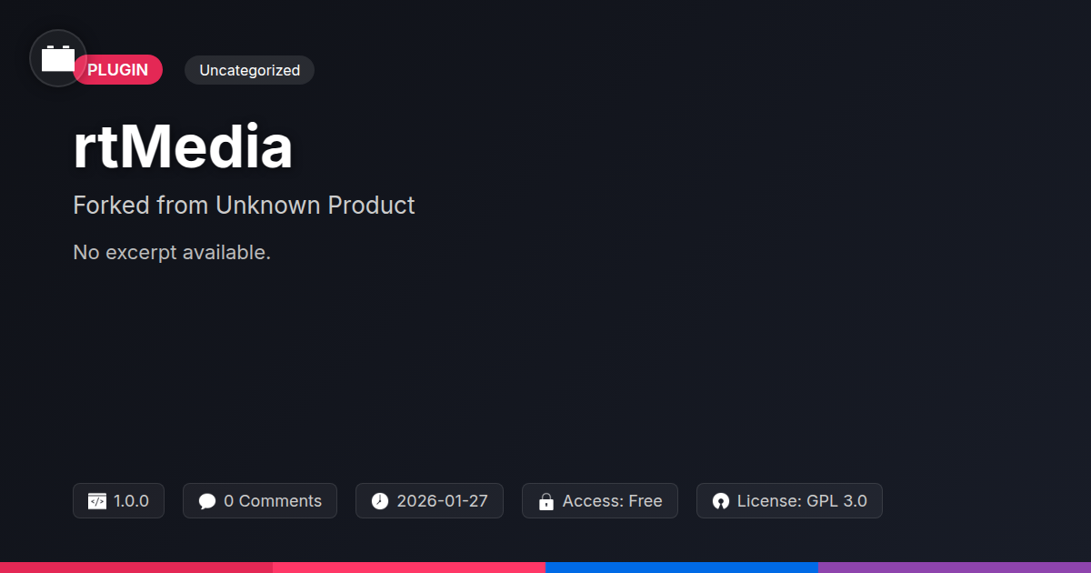Click the blue bottom bar segment

(682, 568)
